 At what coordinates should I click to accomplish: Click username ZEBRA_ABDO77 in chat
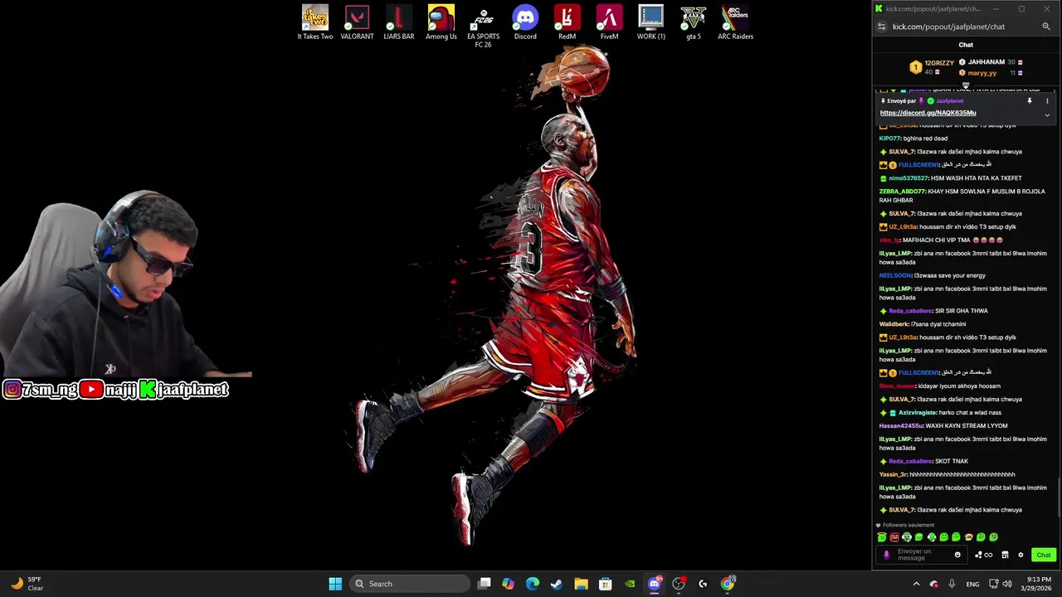(x=902, y=192)
